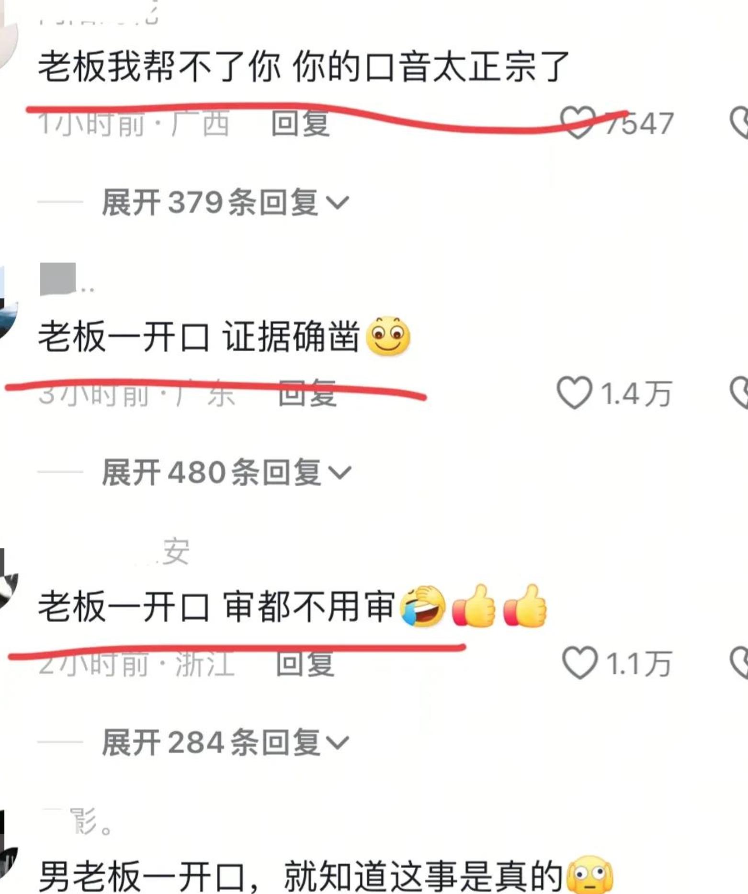The width and height of the screenshot is (748, 894).
Task: Dislike the 口音太正宗了 comment
Action: click(739, 123)
